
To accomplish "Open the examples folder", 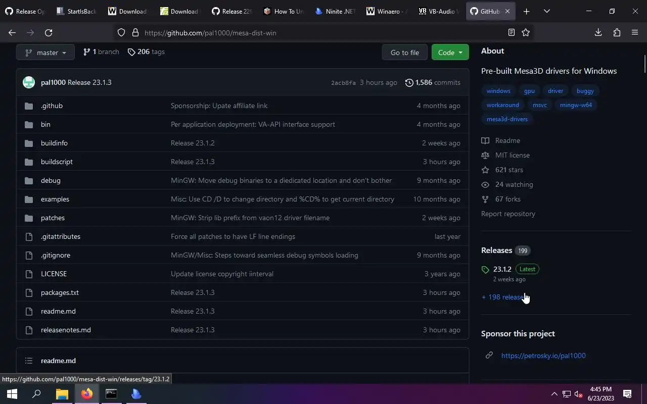I will click(x=55, y=199).
